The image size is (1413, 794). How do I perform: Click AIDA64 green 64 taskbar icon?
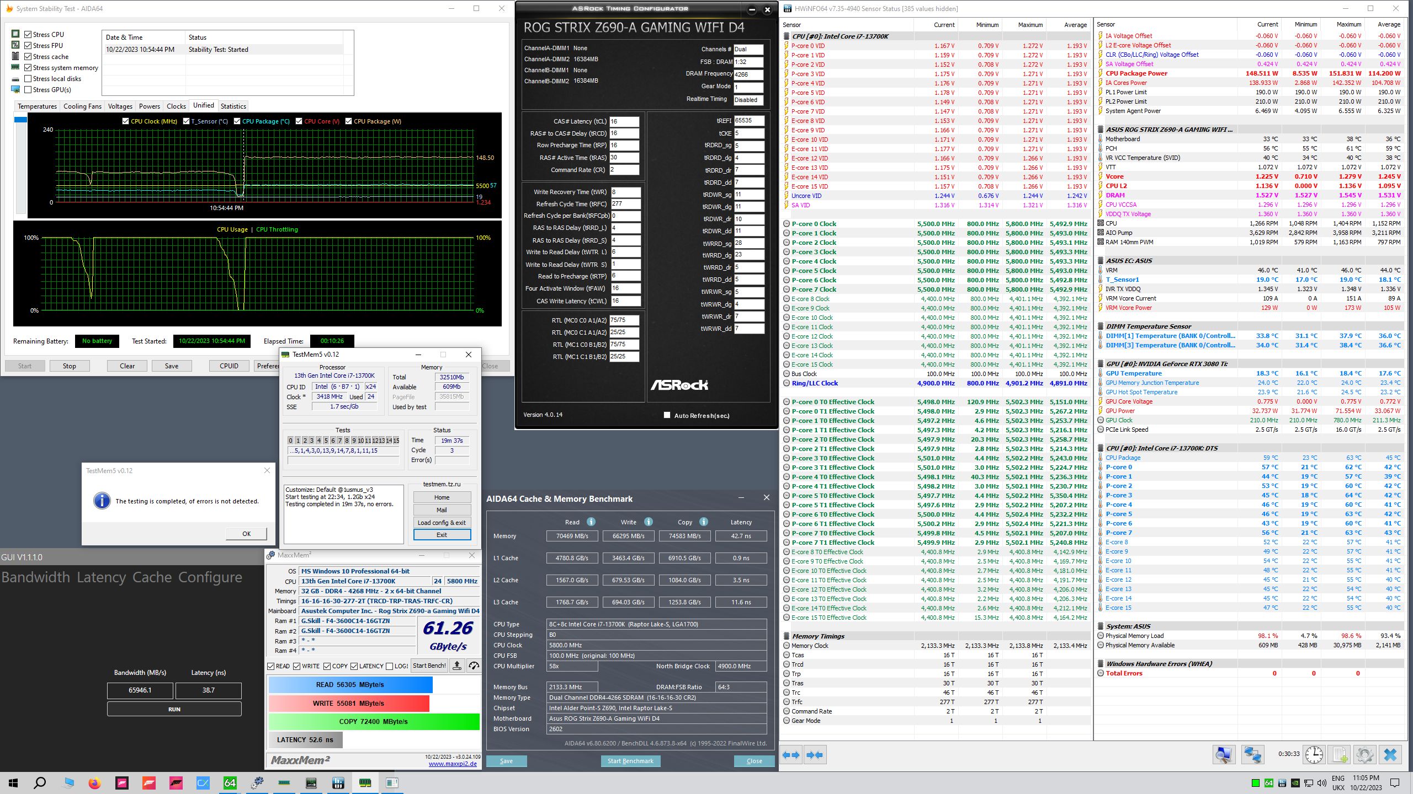230,783
